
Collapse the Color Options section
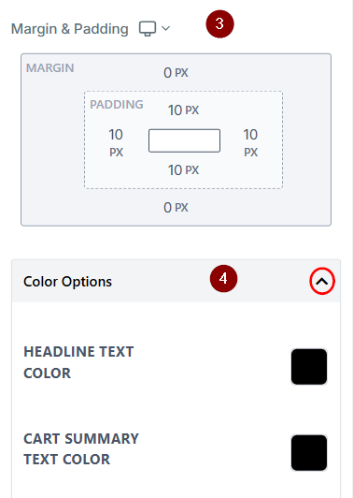pos(322,281)
